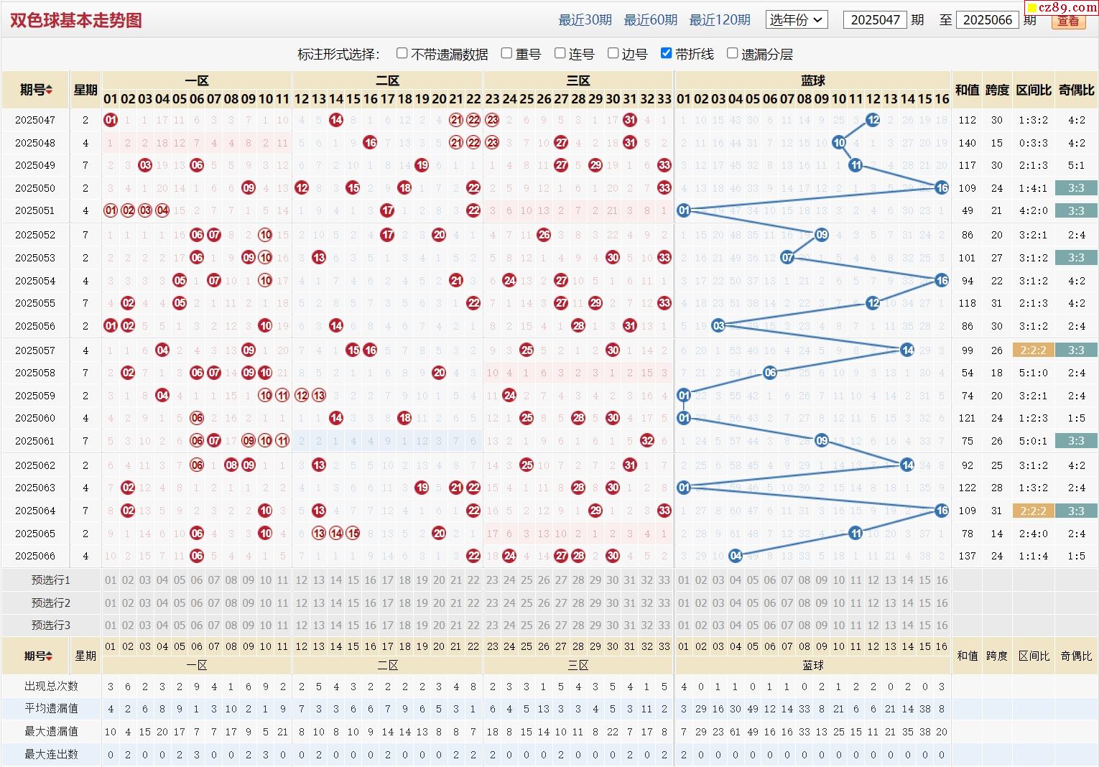
Task: Click red ball 32 in row 2025061
Action: 647,441
